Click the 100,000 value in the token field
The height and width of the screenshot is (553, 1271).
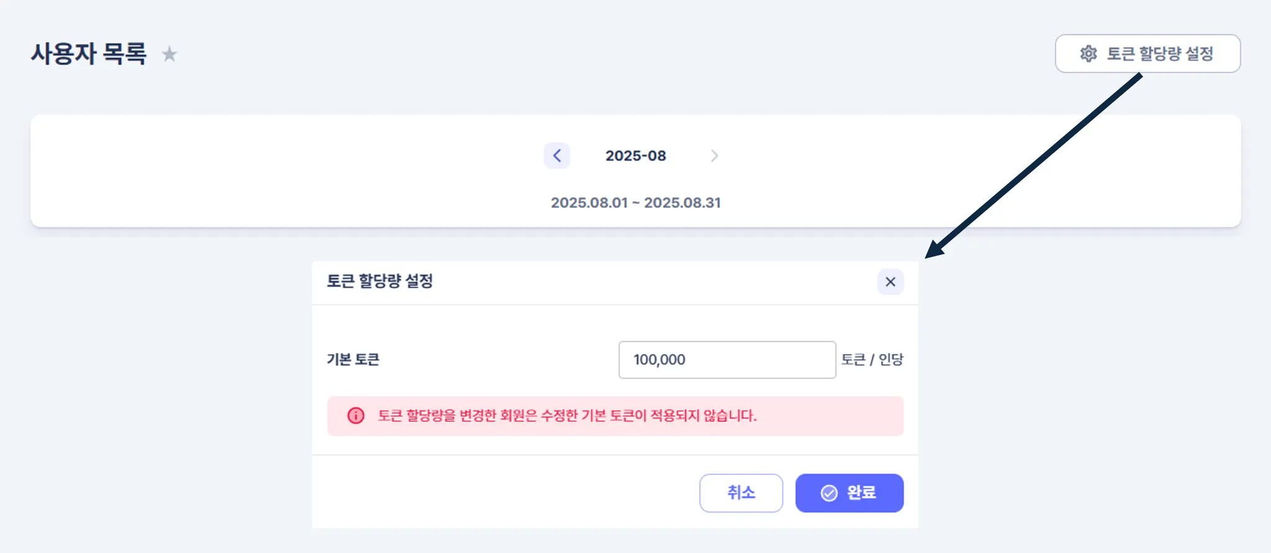click(x=659, y=360)
